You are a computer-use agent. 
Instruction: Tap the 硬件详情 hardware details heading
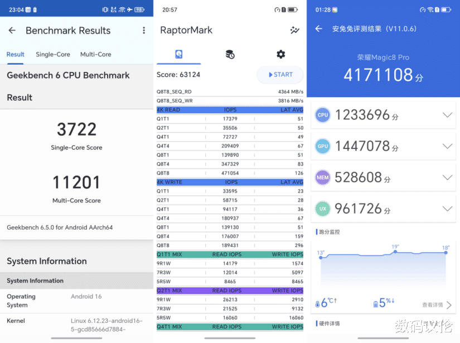pyautogui.click(x=330, y=323)
